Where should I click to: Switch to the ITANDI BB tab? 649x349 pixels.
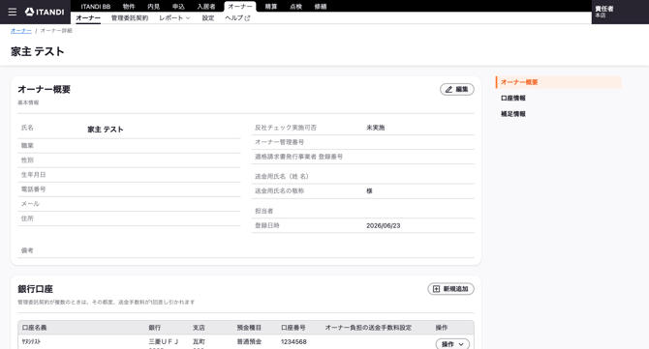tap(96, 7)
